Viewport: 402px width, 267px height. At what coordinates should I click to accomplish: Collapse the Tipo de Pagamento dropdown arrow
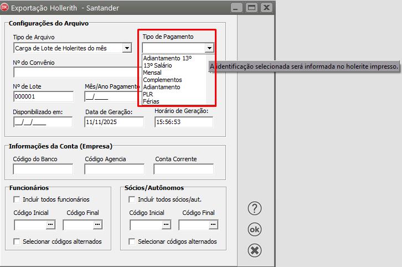pyautogui.click(x=209, y=48)
